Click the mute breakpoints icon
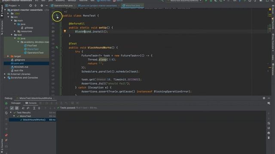275x154 pixels. coord(6,140)
